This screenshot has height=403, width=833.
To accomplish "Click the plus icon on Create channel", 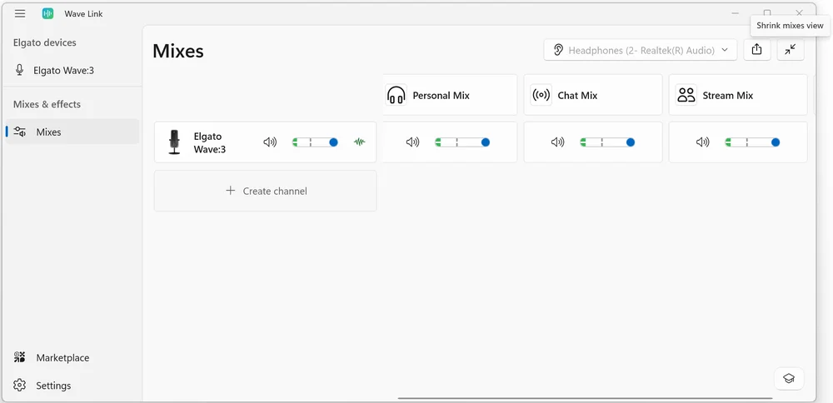I will click(x=230, y=191).
